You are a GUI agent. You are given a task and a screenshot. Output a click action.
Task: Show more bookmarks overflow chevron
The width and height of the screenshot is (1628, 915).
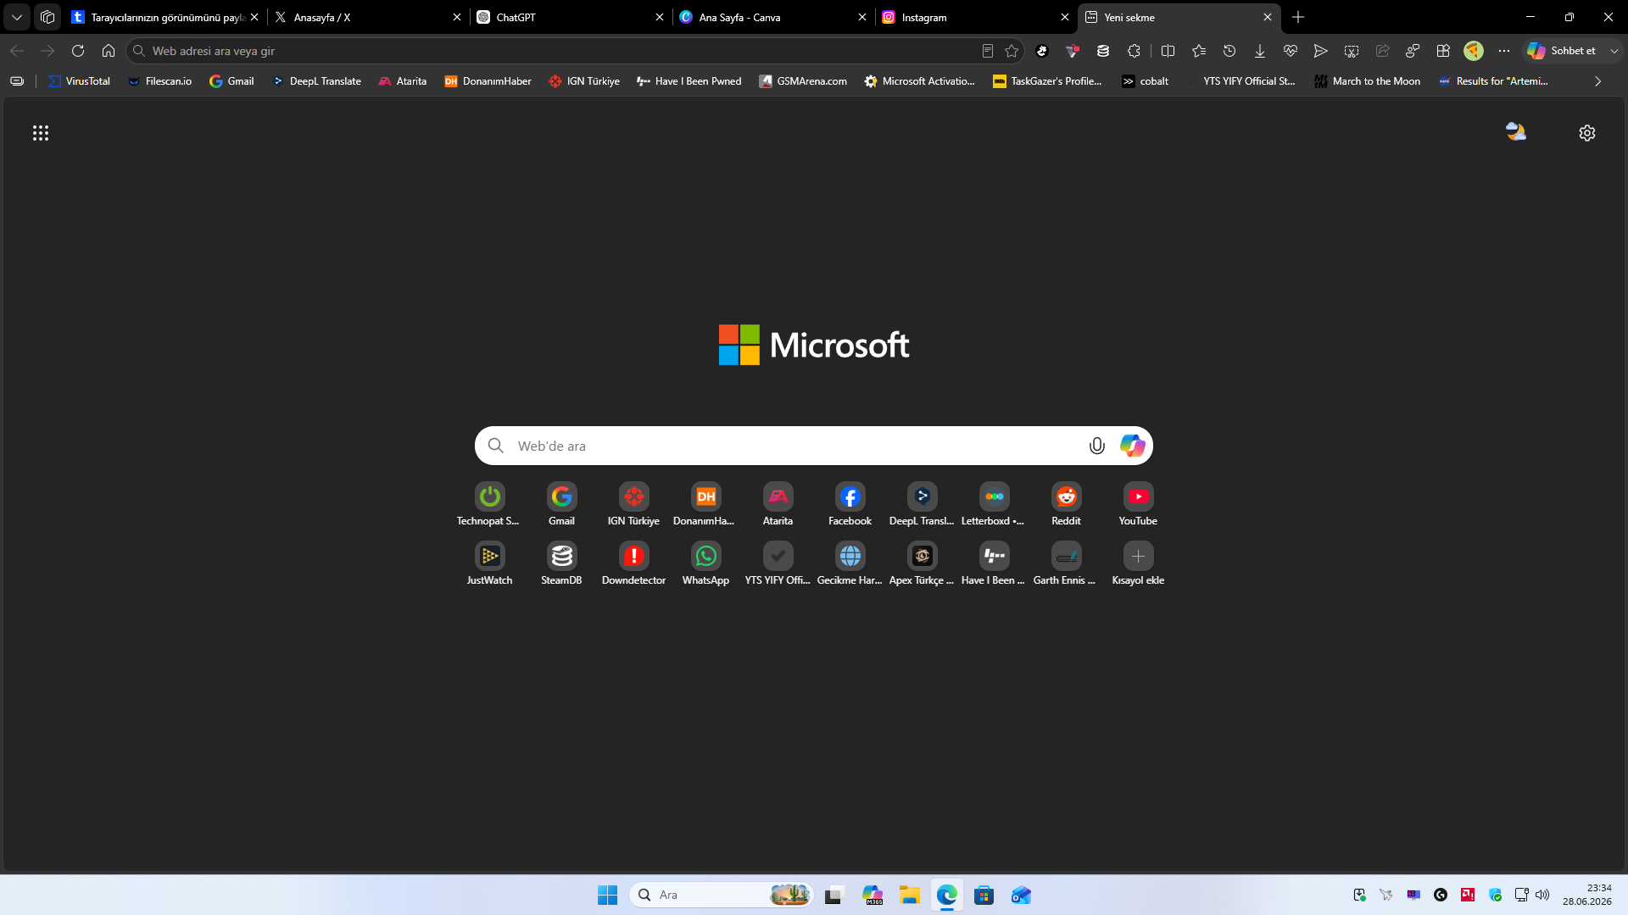[1597, 81]
